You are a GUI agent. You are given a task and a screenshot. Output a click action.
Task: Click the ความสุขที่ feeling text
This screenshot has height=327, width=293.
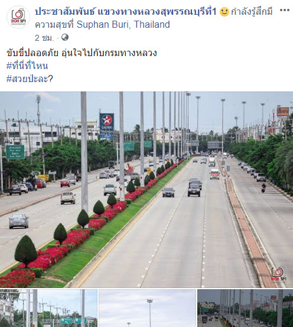pyautogui.click(x=54, y=25)
